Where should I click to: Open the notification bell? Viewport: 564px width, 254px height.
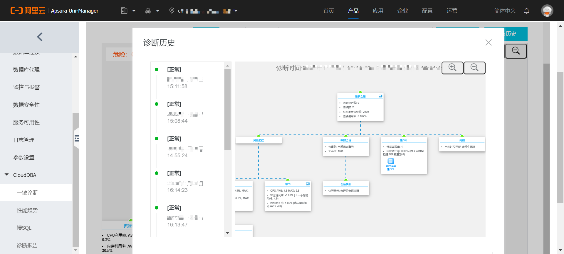(526, 11)
